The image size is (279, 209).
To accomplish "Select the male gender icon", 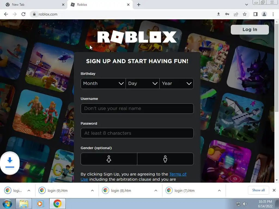I will click(x=165, y=159).
